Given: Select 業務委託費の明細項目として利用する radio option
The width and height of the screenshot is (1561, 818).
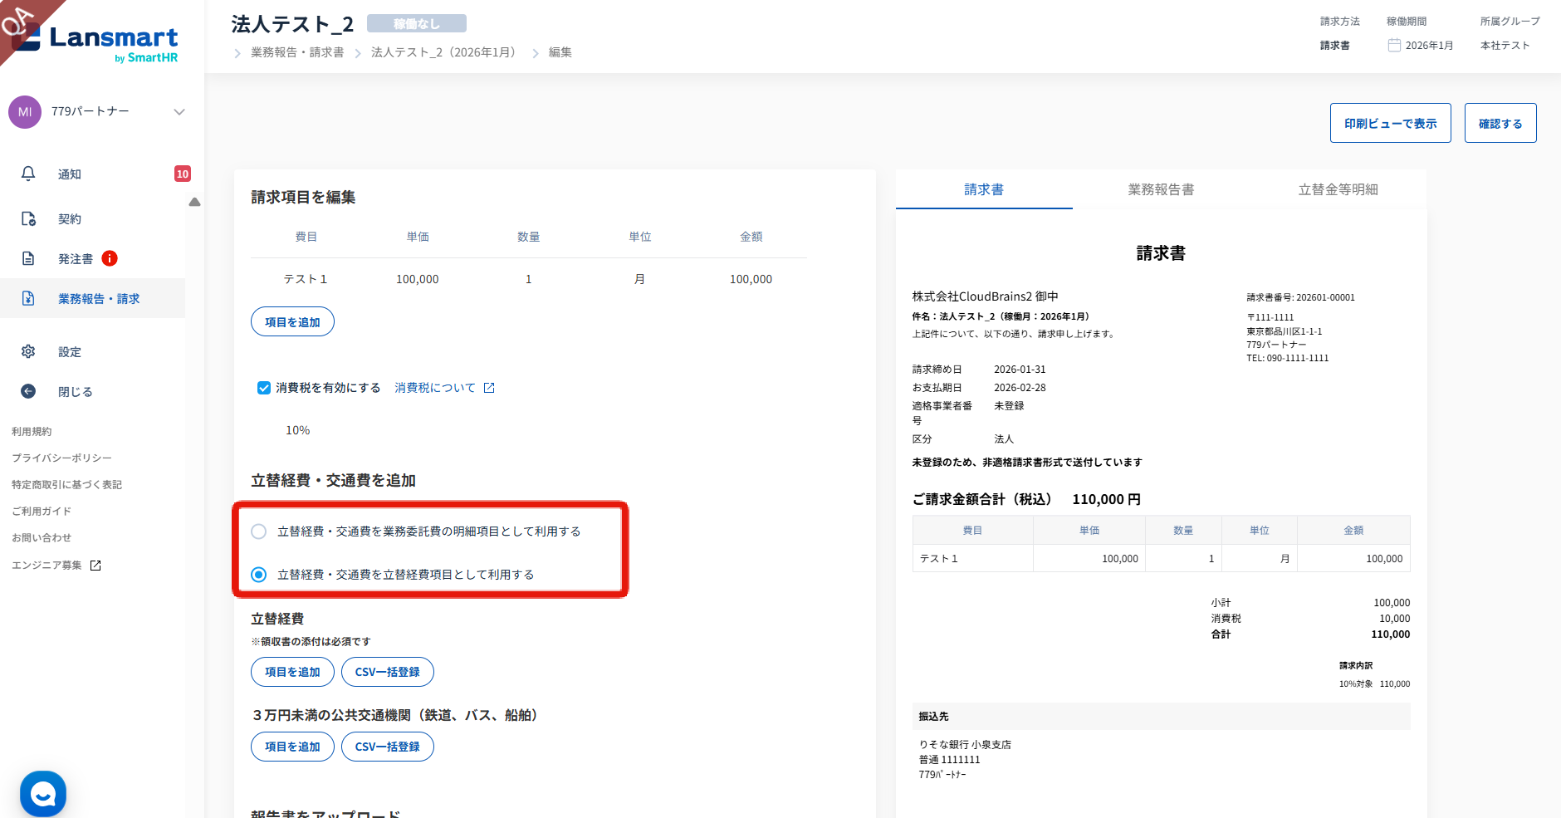Looking at the screenshot, I should pyautogui.click(x=259, y=531).
